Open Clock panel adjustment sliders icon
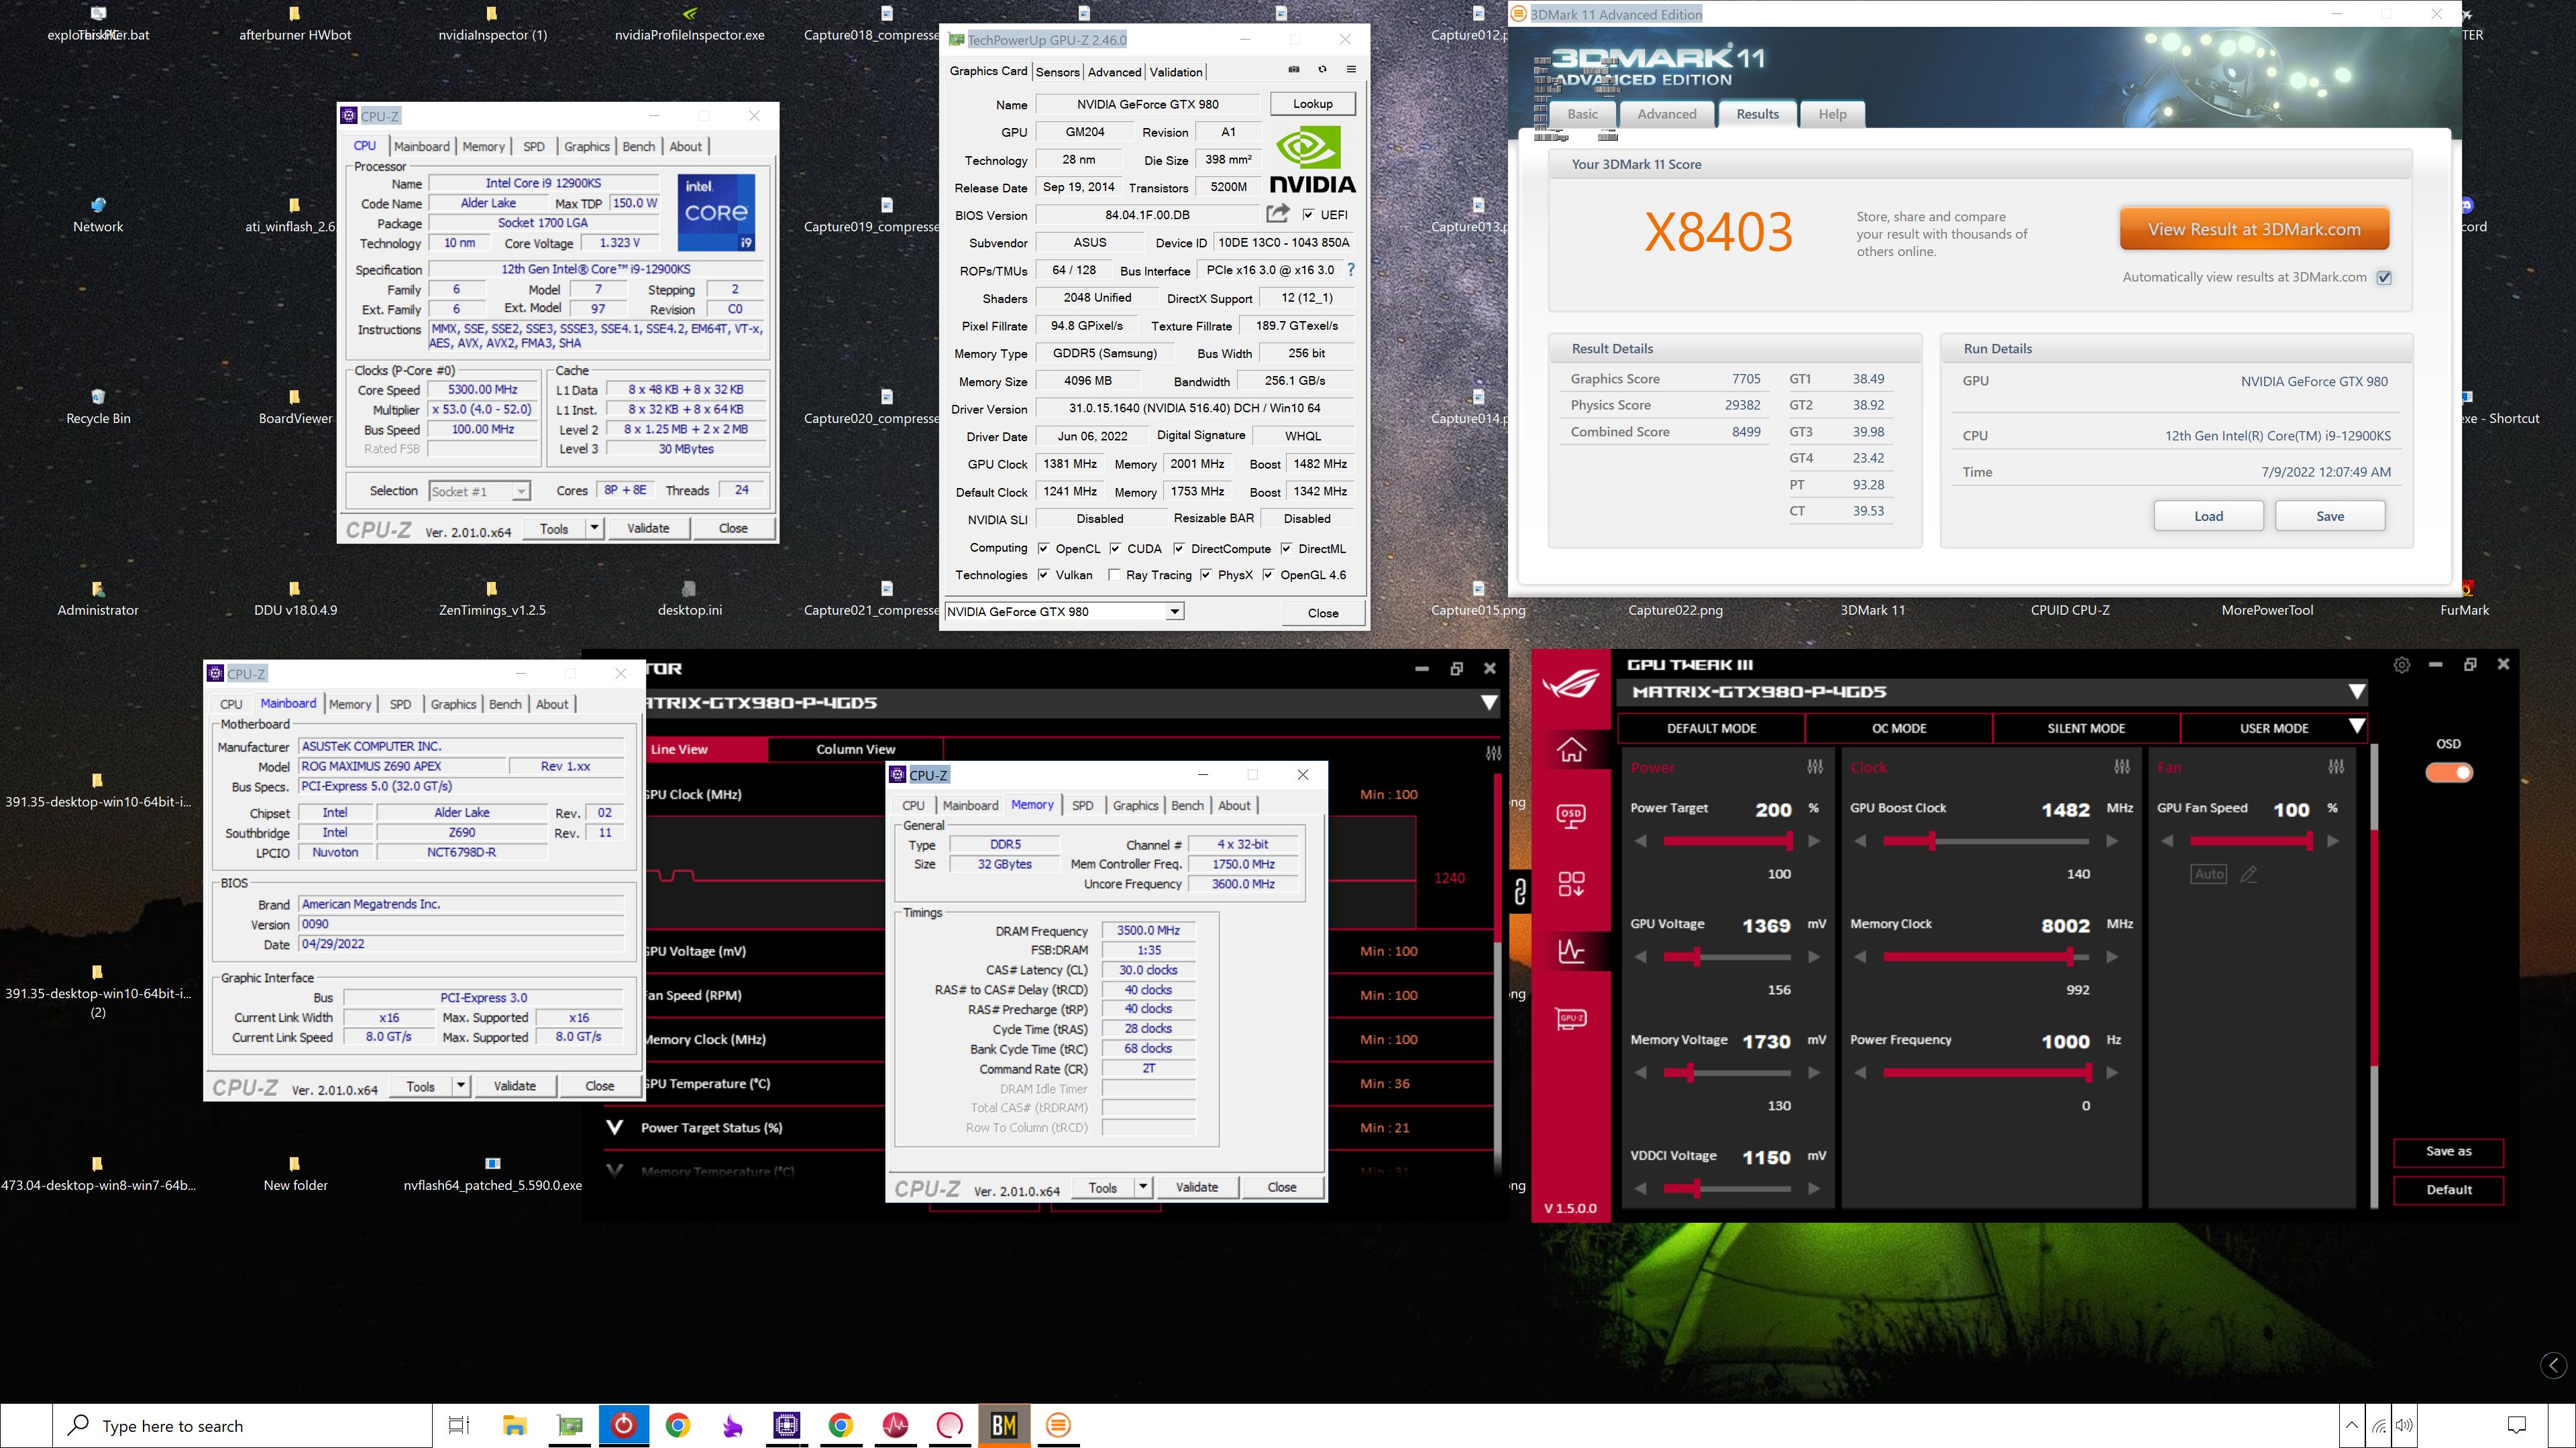Screen dimensions: 2576x1448 [2122, 766]
